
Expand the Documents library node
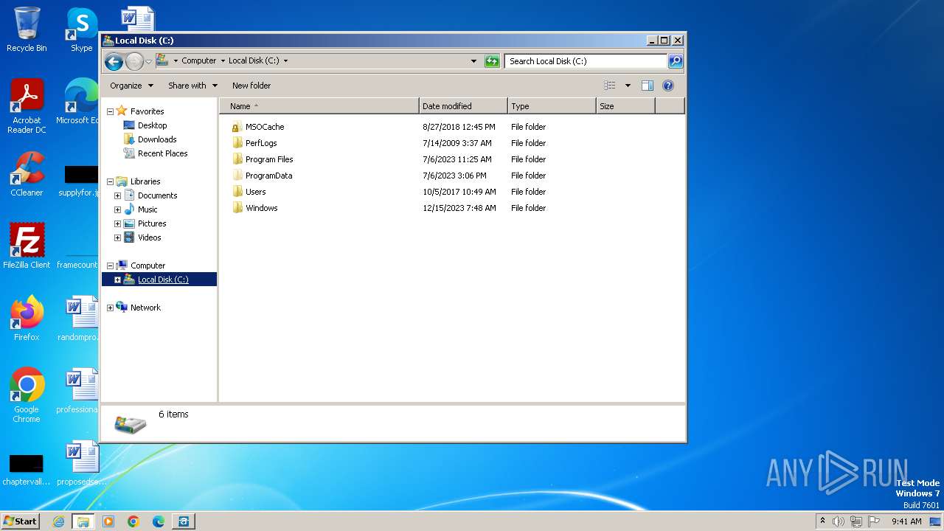[117, 195]
